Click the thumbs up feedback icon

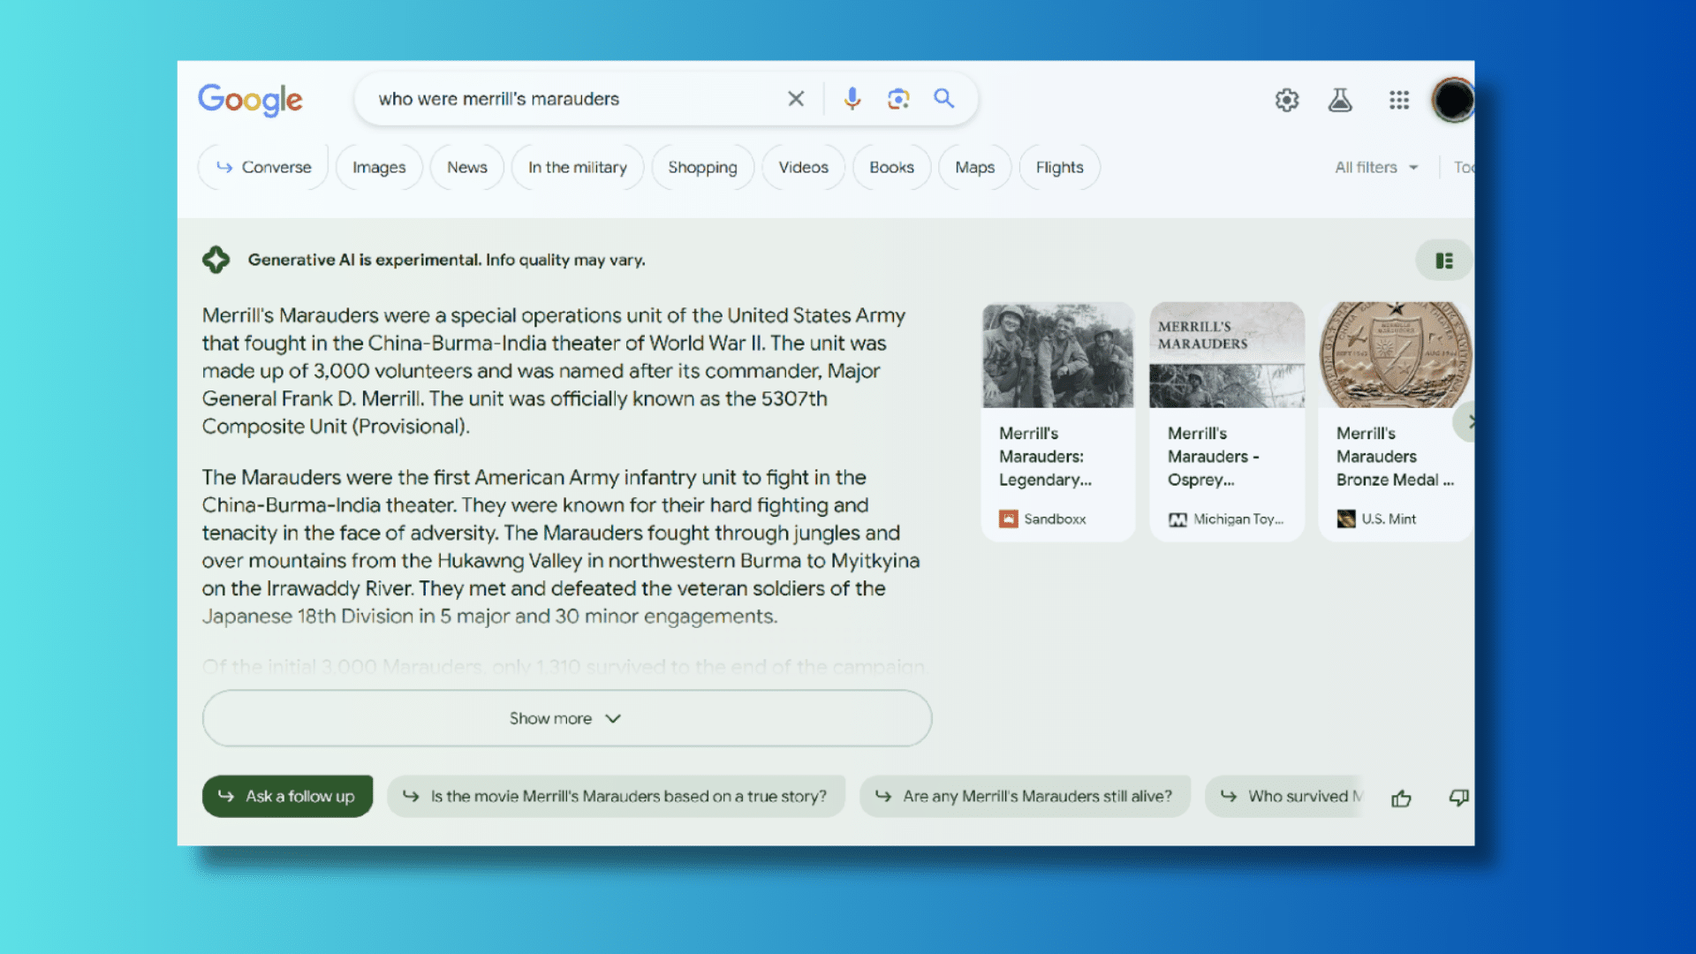pos(1401,799)
